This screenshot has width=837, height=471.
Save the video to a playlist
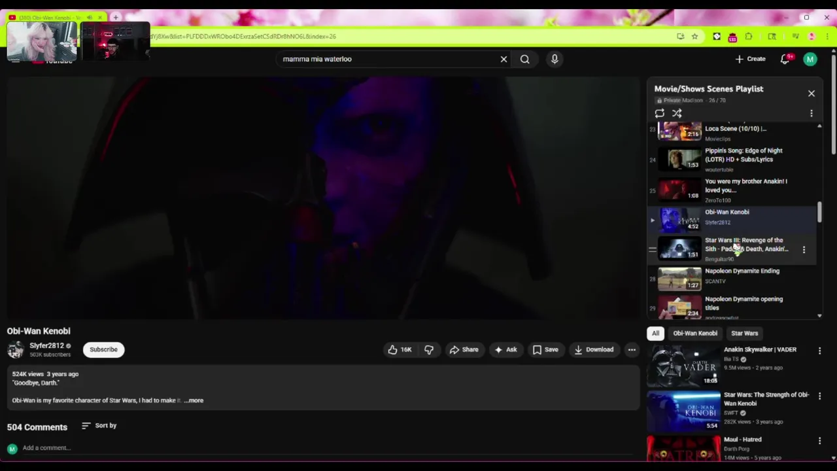tap(545, 349)
